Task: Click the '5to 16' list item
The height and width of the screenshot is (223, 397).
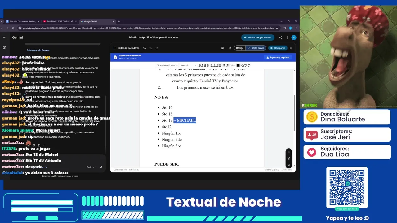Action: (x=167, y=107)
